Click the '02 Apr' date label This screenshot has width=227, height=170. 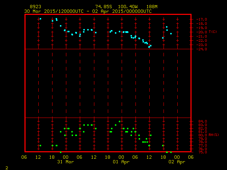pyautogui.click(x=177, y=162)
